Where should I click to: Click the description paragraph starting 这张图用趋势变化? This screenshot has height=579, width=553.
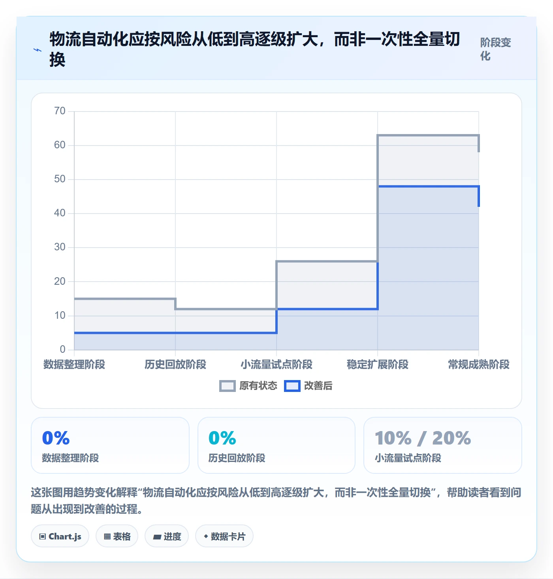click(276, 500)
